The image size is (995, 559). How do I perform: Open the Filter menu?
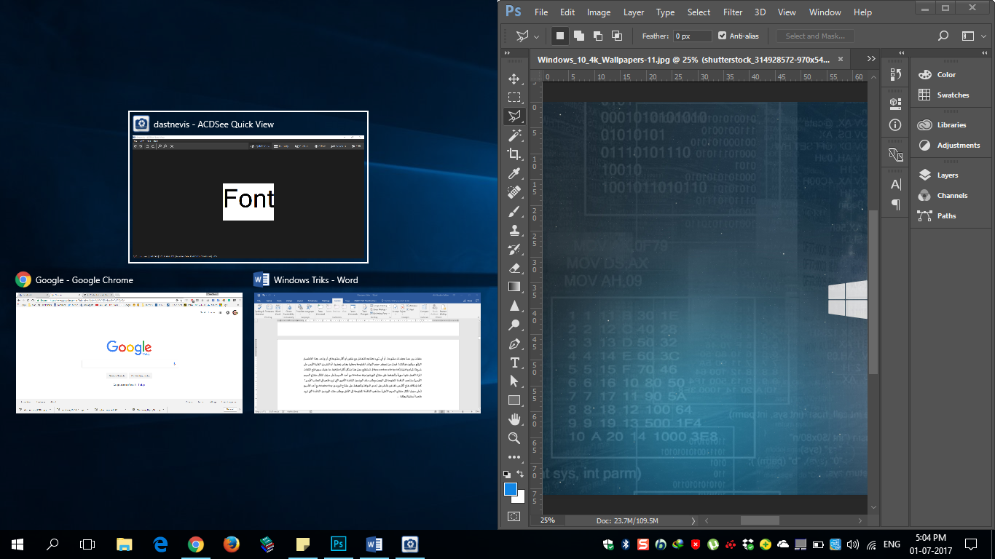click(733, 12)
